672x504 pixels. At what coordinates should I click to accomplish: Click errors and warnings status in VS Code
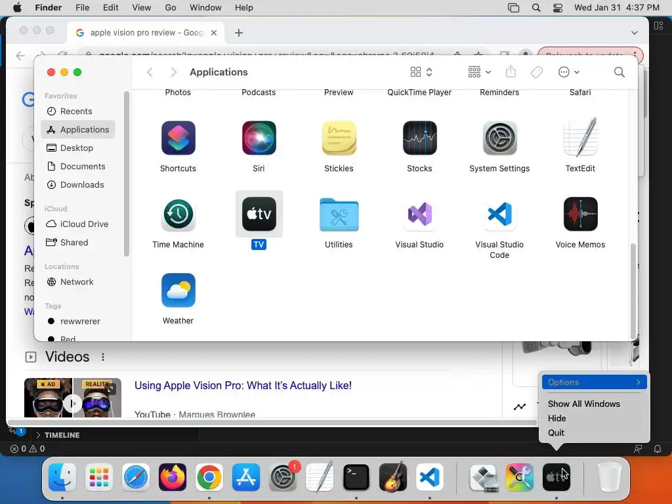28,449
